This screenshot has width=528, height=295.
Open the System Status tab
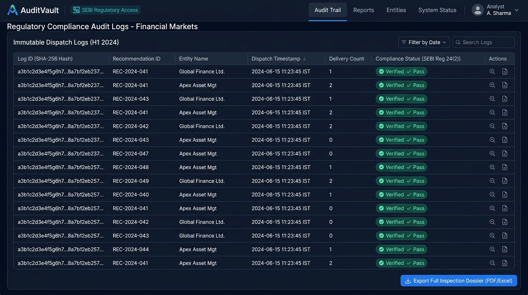pos(437,10)
